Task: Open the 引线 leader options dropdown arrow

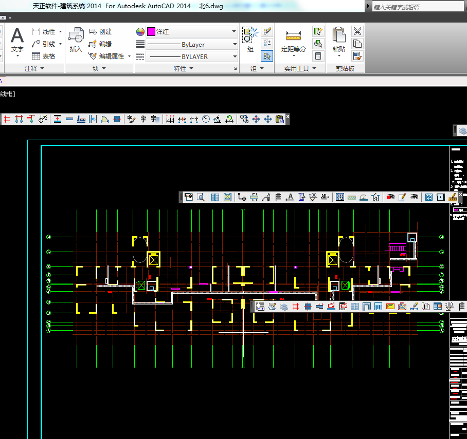Action: 61,44
